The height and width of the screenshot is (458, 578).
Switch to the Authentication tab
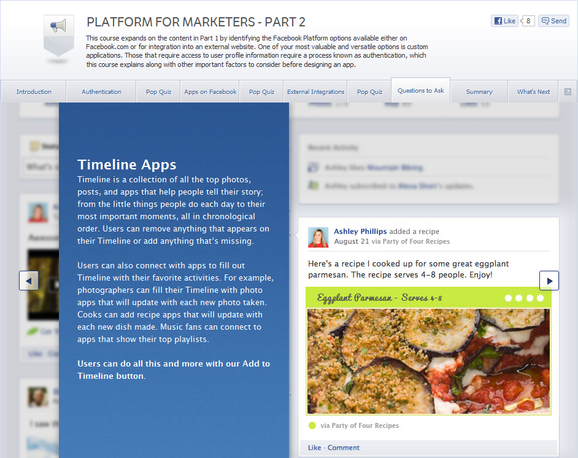101,91
